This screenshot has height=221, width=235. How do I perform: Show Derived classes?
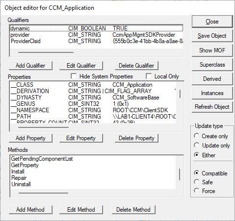(212, 79)
